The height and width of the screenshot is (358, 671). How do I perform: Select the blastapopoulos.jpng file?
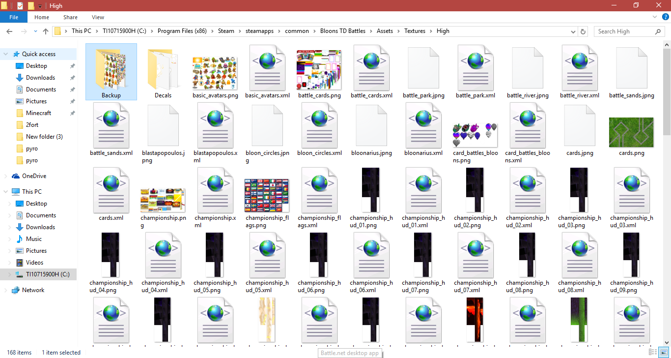click(163, 133)
